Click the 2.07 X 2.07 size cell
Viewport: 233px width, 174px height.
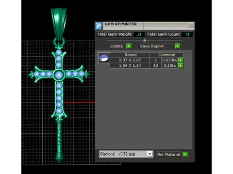[x=130, y=60]
